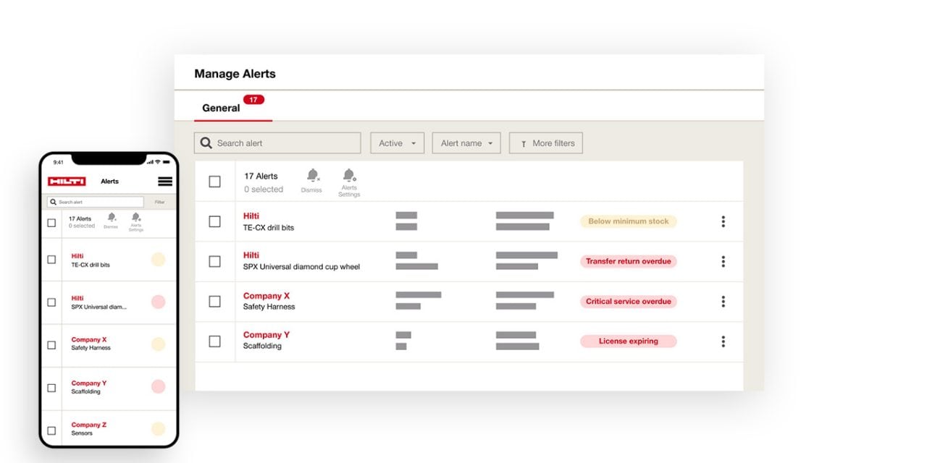Image resolution: width=927 pixels, height=463 pixels.
Task: Click the Scaffolding text in Manage Alerts
Action: pyautogui.click(x=262, y=346)
